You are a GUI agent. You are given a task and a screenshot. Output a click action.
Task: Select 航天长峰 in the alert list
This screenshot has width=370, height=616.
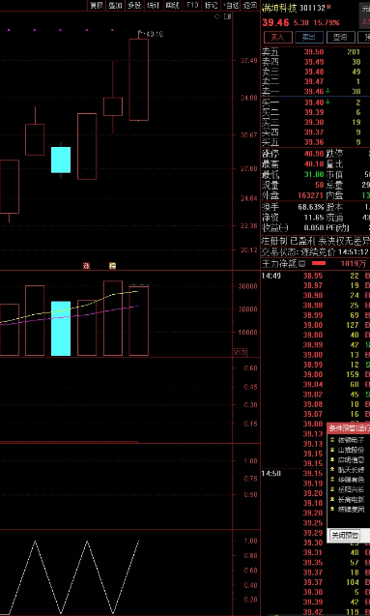[x=351, y=469]
